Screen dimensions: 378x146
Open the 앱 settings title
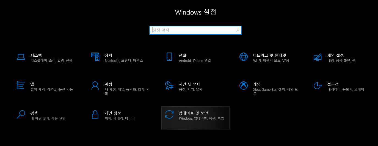(x=32, y=84)
